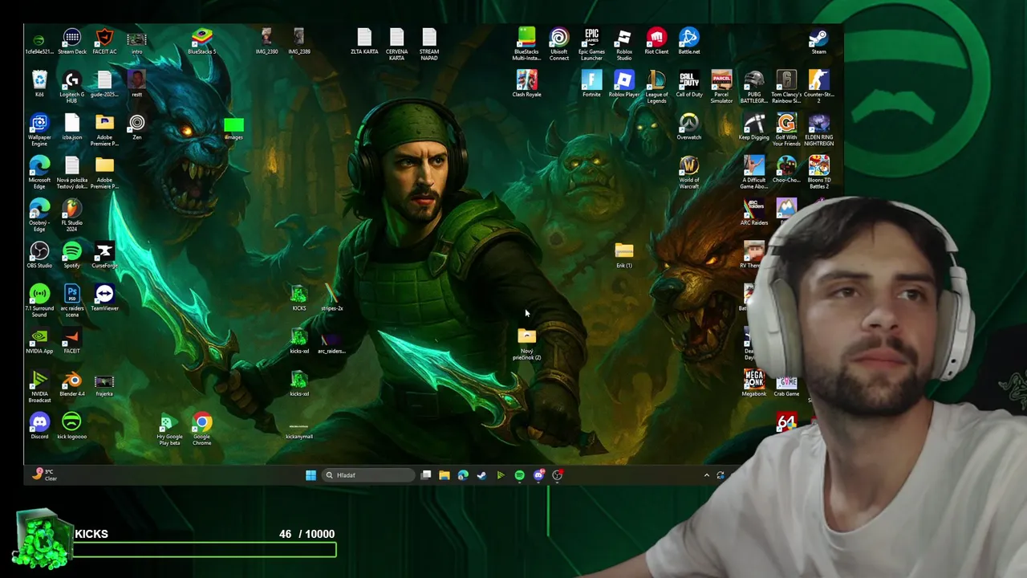Launch Call of Duty shortcut
1027x578 pixels.
tap(689, 84)
